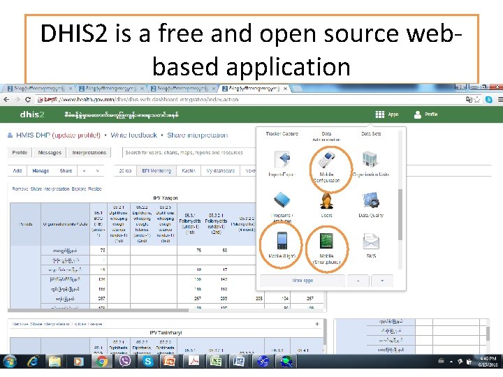
Task: Click Share interpretation beside Write feedback
Action: [x=197, y=135]
